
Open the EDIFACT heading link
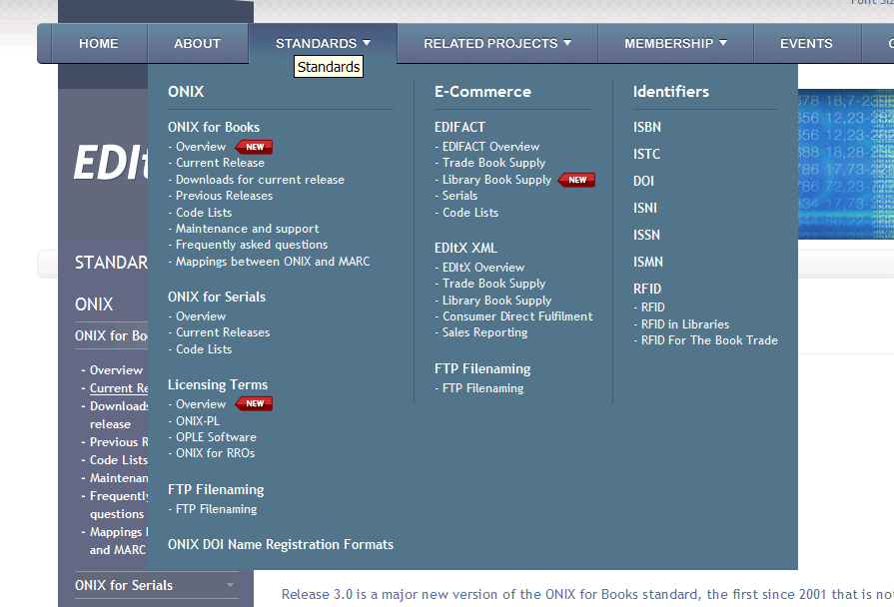[460, 127]
